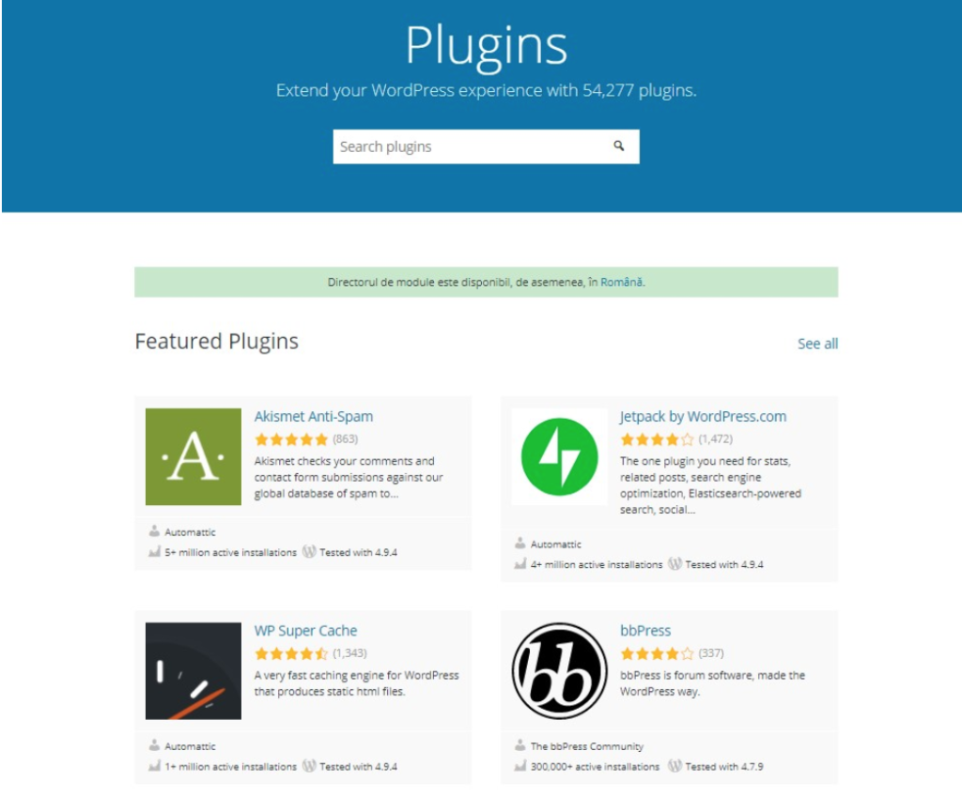Open the bbPress 'bb' logo
962x797 pixels.
pos(560,670)
